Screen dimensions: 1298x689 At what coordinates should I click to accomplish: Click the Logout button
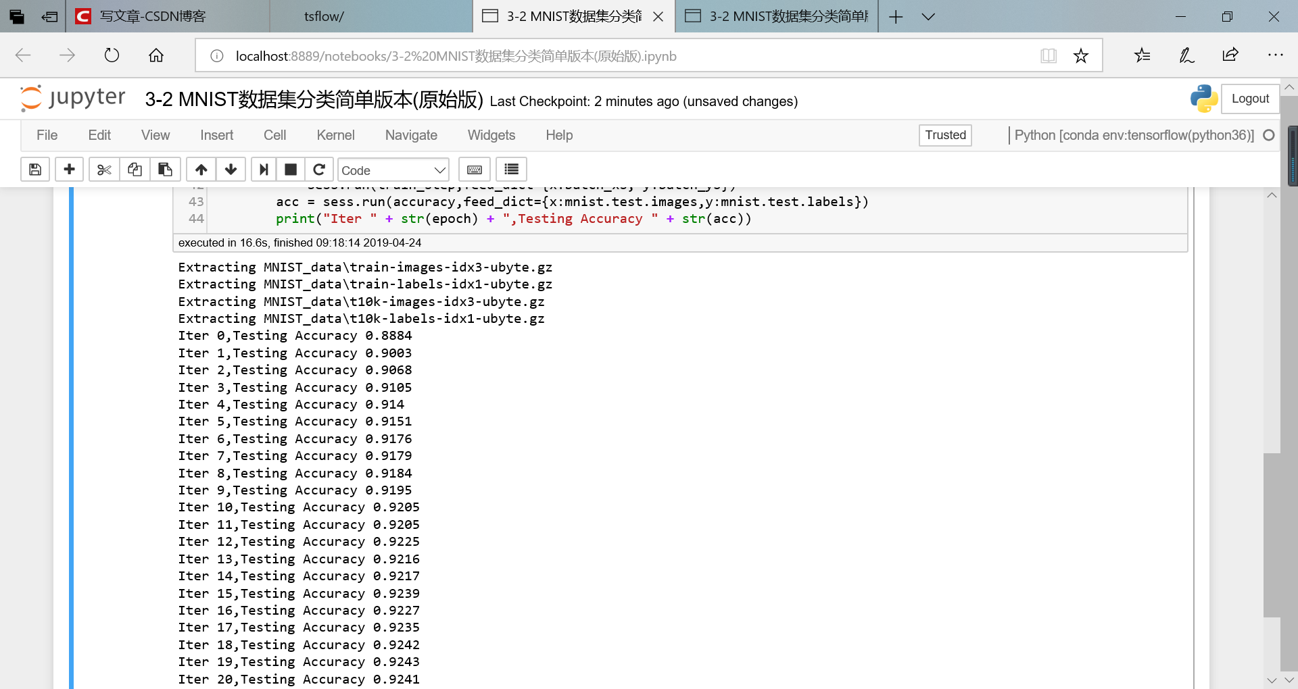point(1249,99)
